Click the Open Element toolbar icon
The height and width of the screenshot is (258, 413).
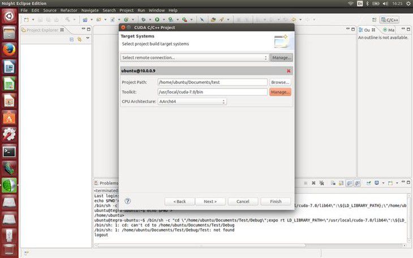(213, 20)
